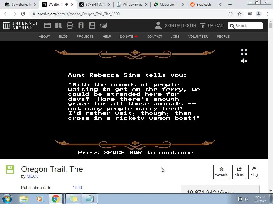Screen dimensions: 273x204
Task: Open the media player taskbar icon
Action: point(39,199)
